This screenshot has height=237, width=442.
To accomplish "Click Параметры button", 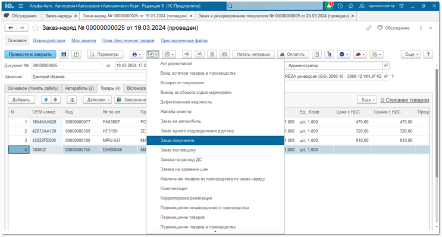I will point(105,54).
